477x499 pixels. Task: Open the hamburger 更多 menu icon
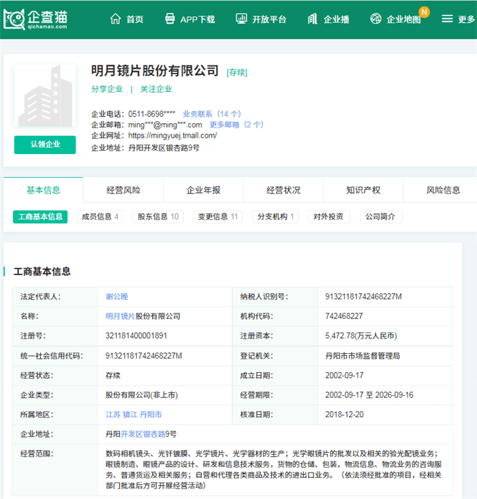pos(447,19)
